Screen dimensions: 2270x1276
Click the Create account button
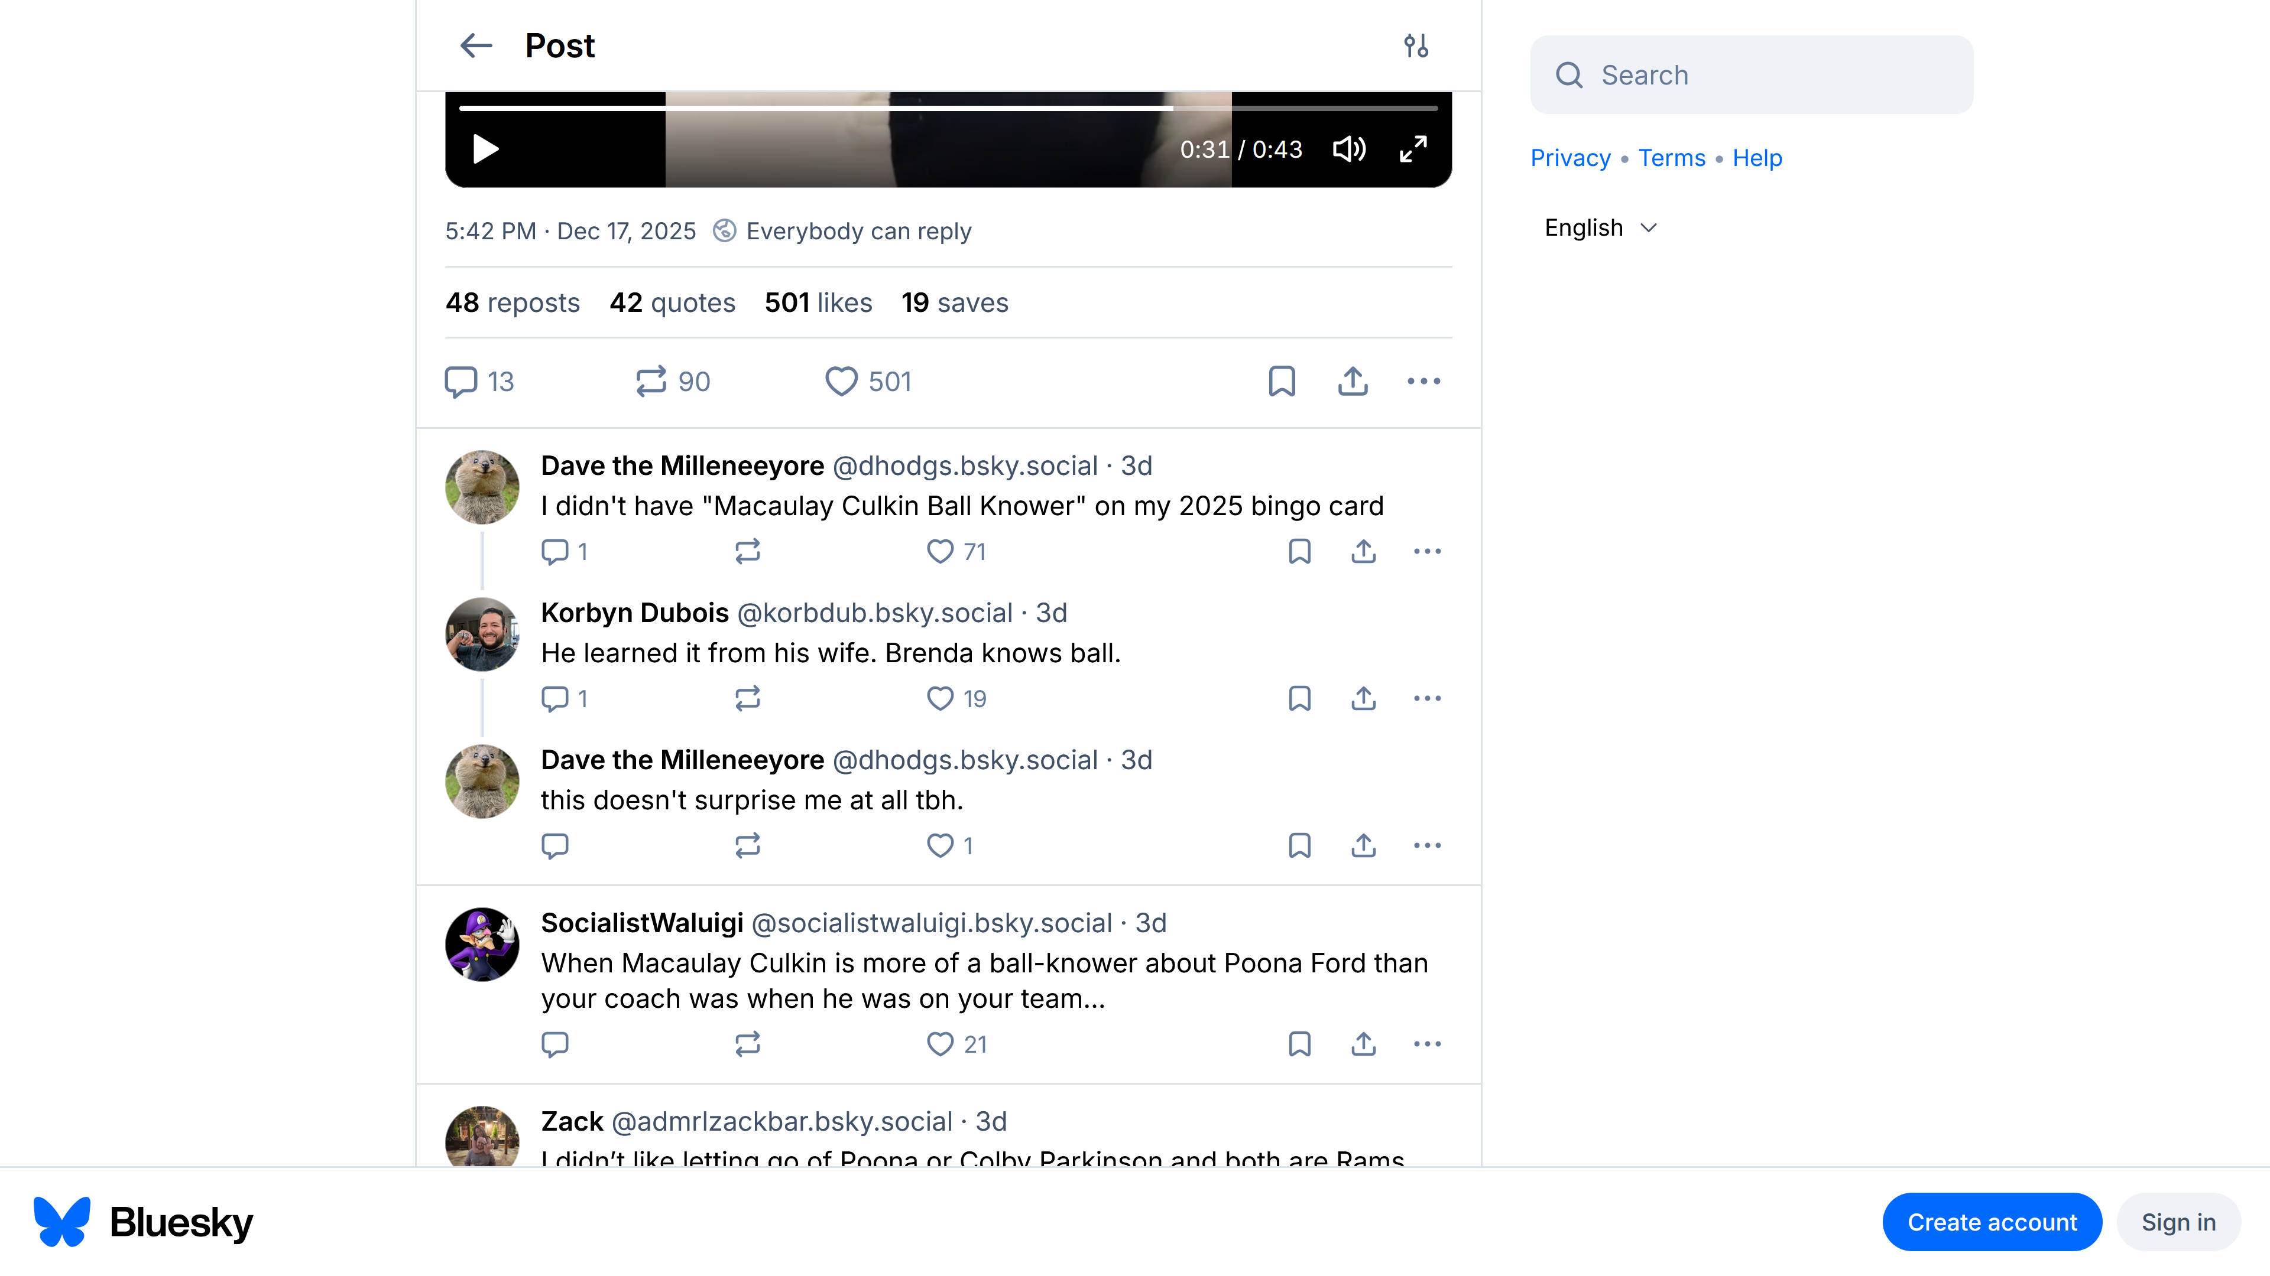[x=1992, y=1222]
